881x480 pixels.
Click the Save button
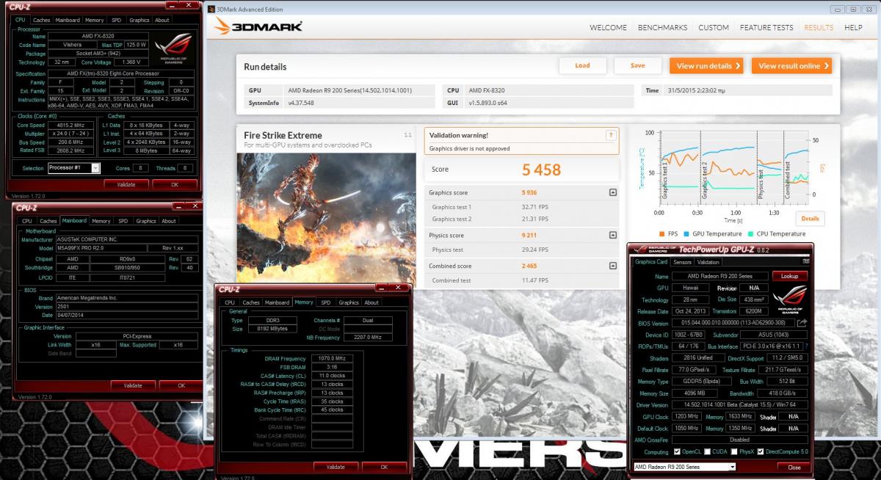click(x=638, y=65)
